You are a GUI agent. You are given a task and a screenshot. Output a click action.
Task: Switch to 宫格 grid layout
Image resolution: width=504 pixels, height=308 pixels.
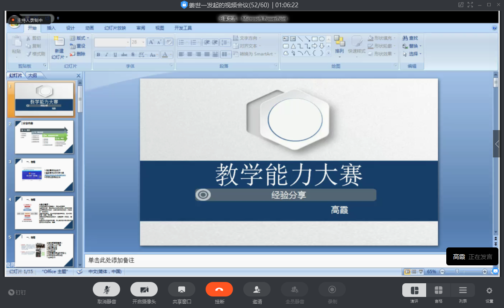[439, 291]
